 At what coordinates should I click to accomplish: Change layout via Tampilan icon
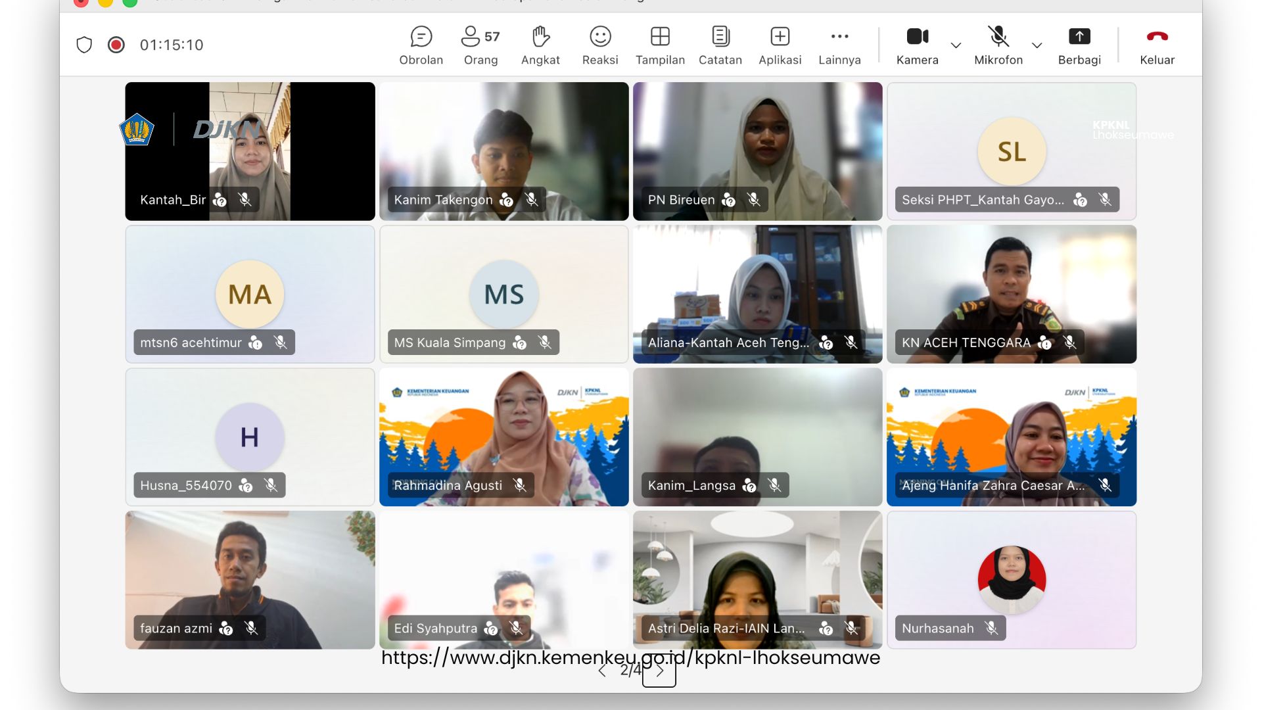click(660, 45)
